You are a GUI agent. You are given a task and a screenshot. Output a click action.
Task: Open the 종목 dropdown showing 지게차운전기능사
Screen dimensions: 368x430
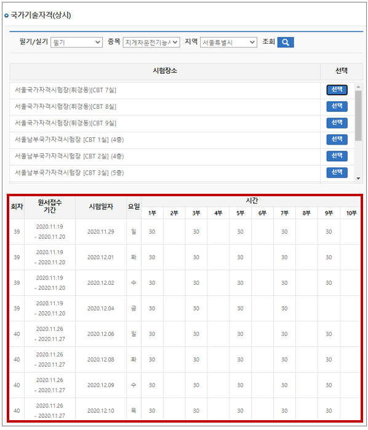pos(151,42)
